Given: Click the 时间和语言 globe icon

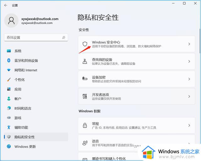Looking at the screenshot, I should 9,108.
